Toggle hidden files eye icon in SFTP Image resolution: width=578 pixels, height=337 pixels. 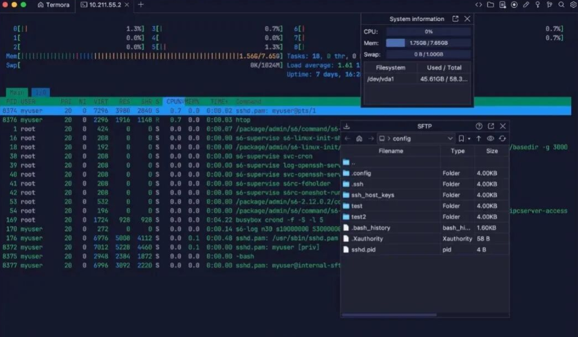pyautogui.click(x=491, y=139)
